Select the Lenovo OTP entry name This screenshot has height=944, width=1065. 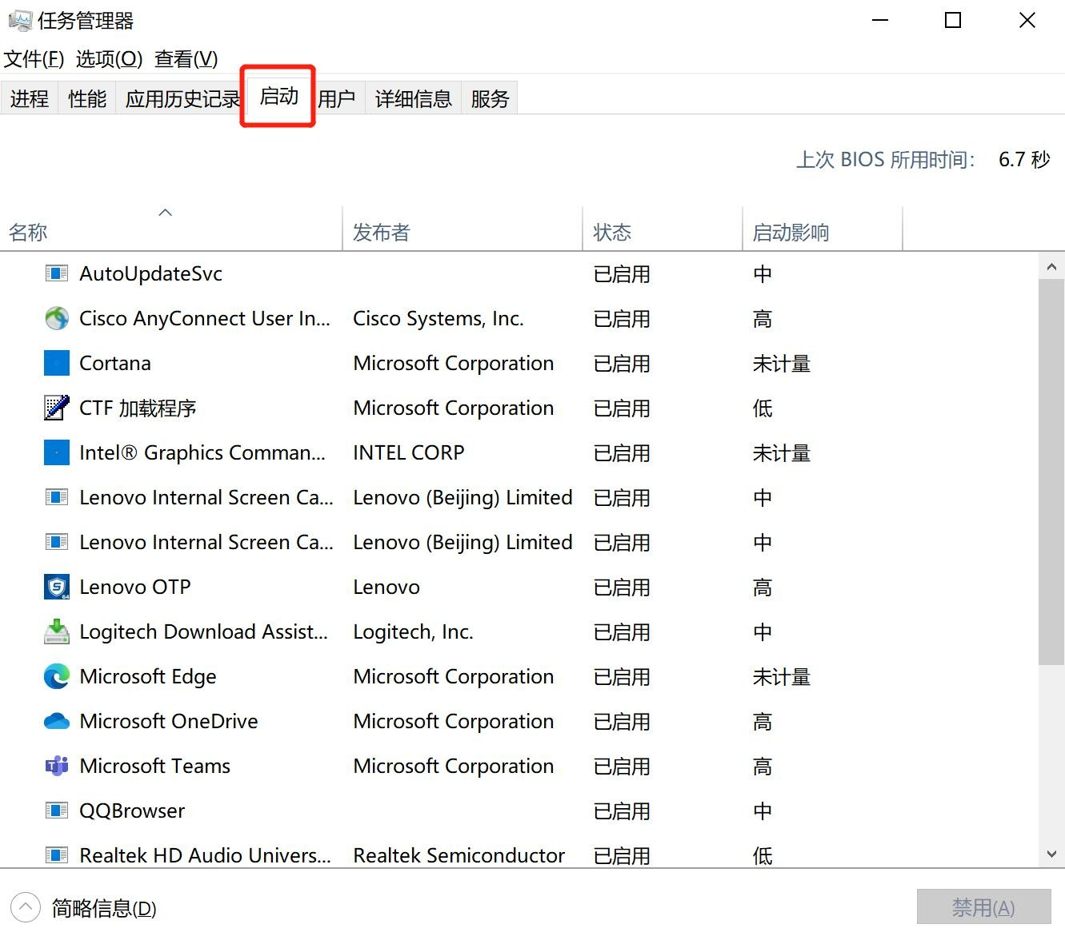tap(135, 587)
